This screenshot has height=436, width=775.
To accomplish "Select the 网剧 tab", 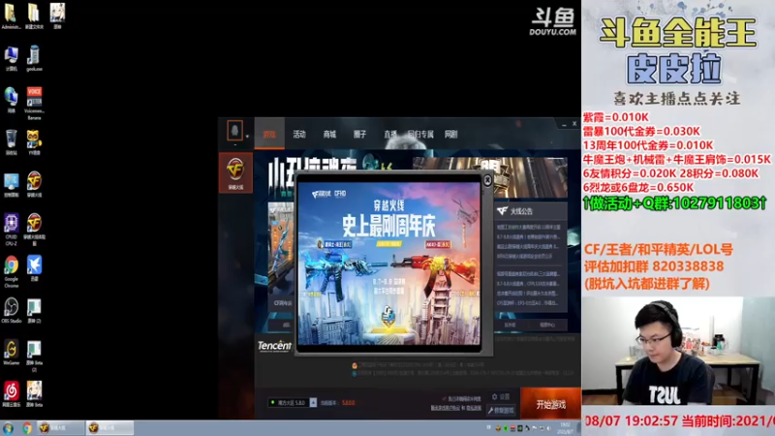I will [450, 134].
